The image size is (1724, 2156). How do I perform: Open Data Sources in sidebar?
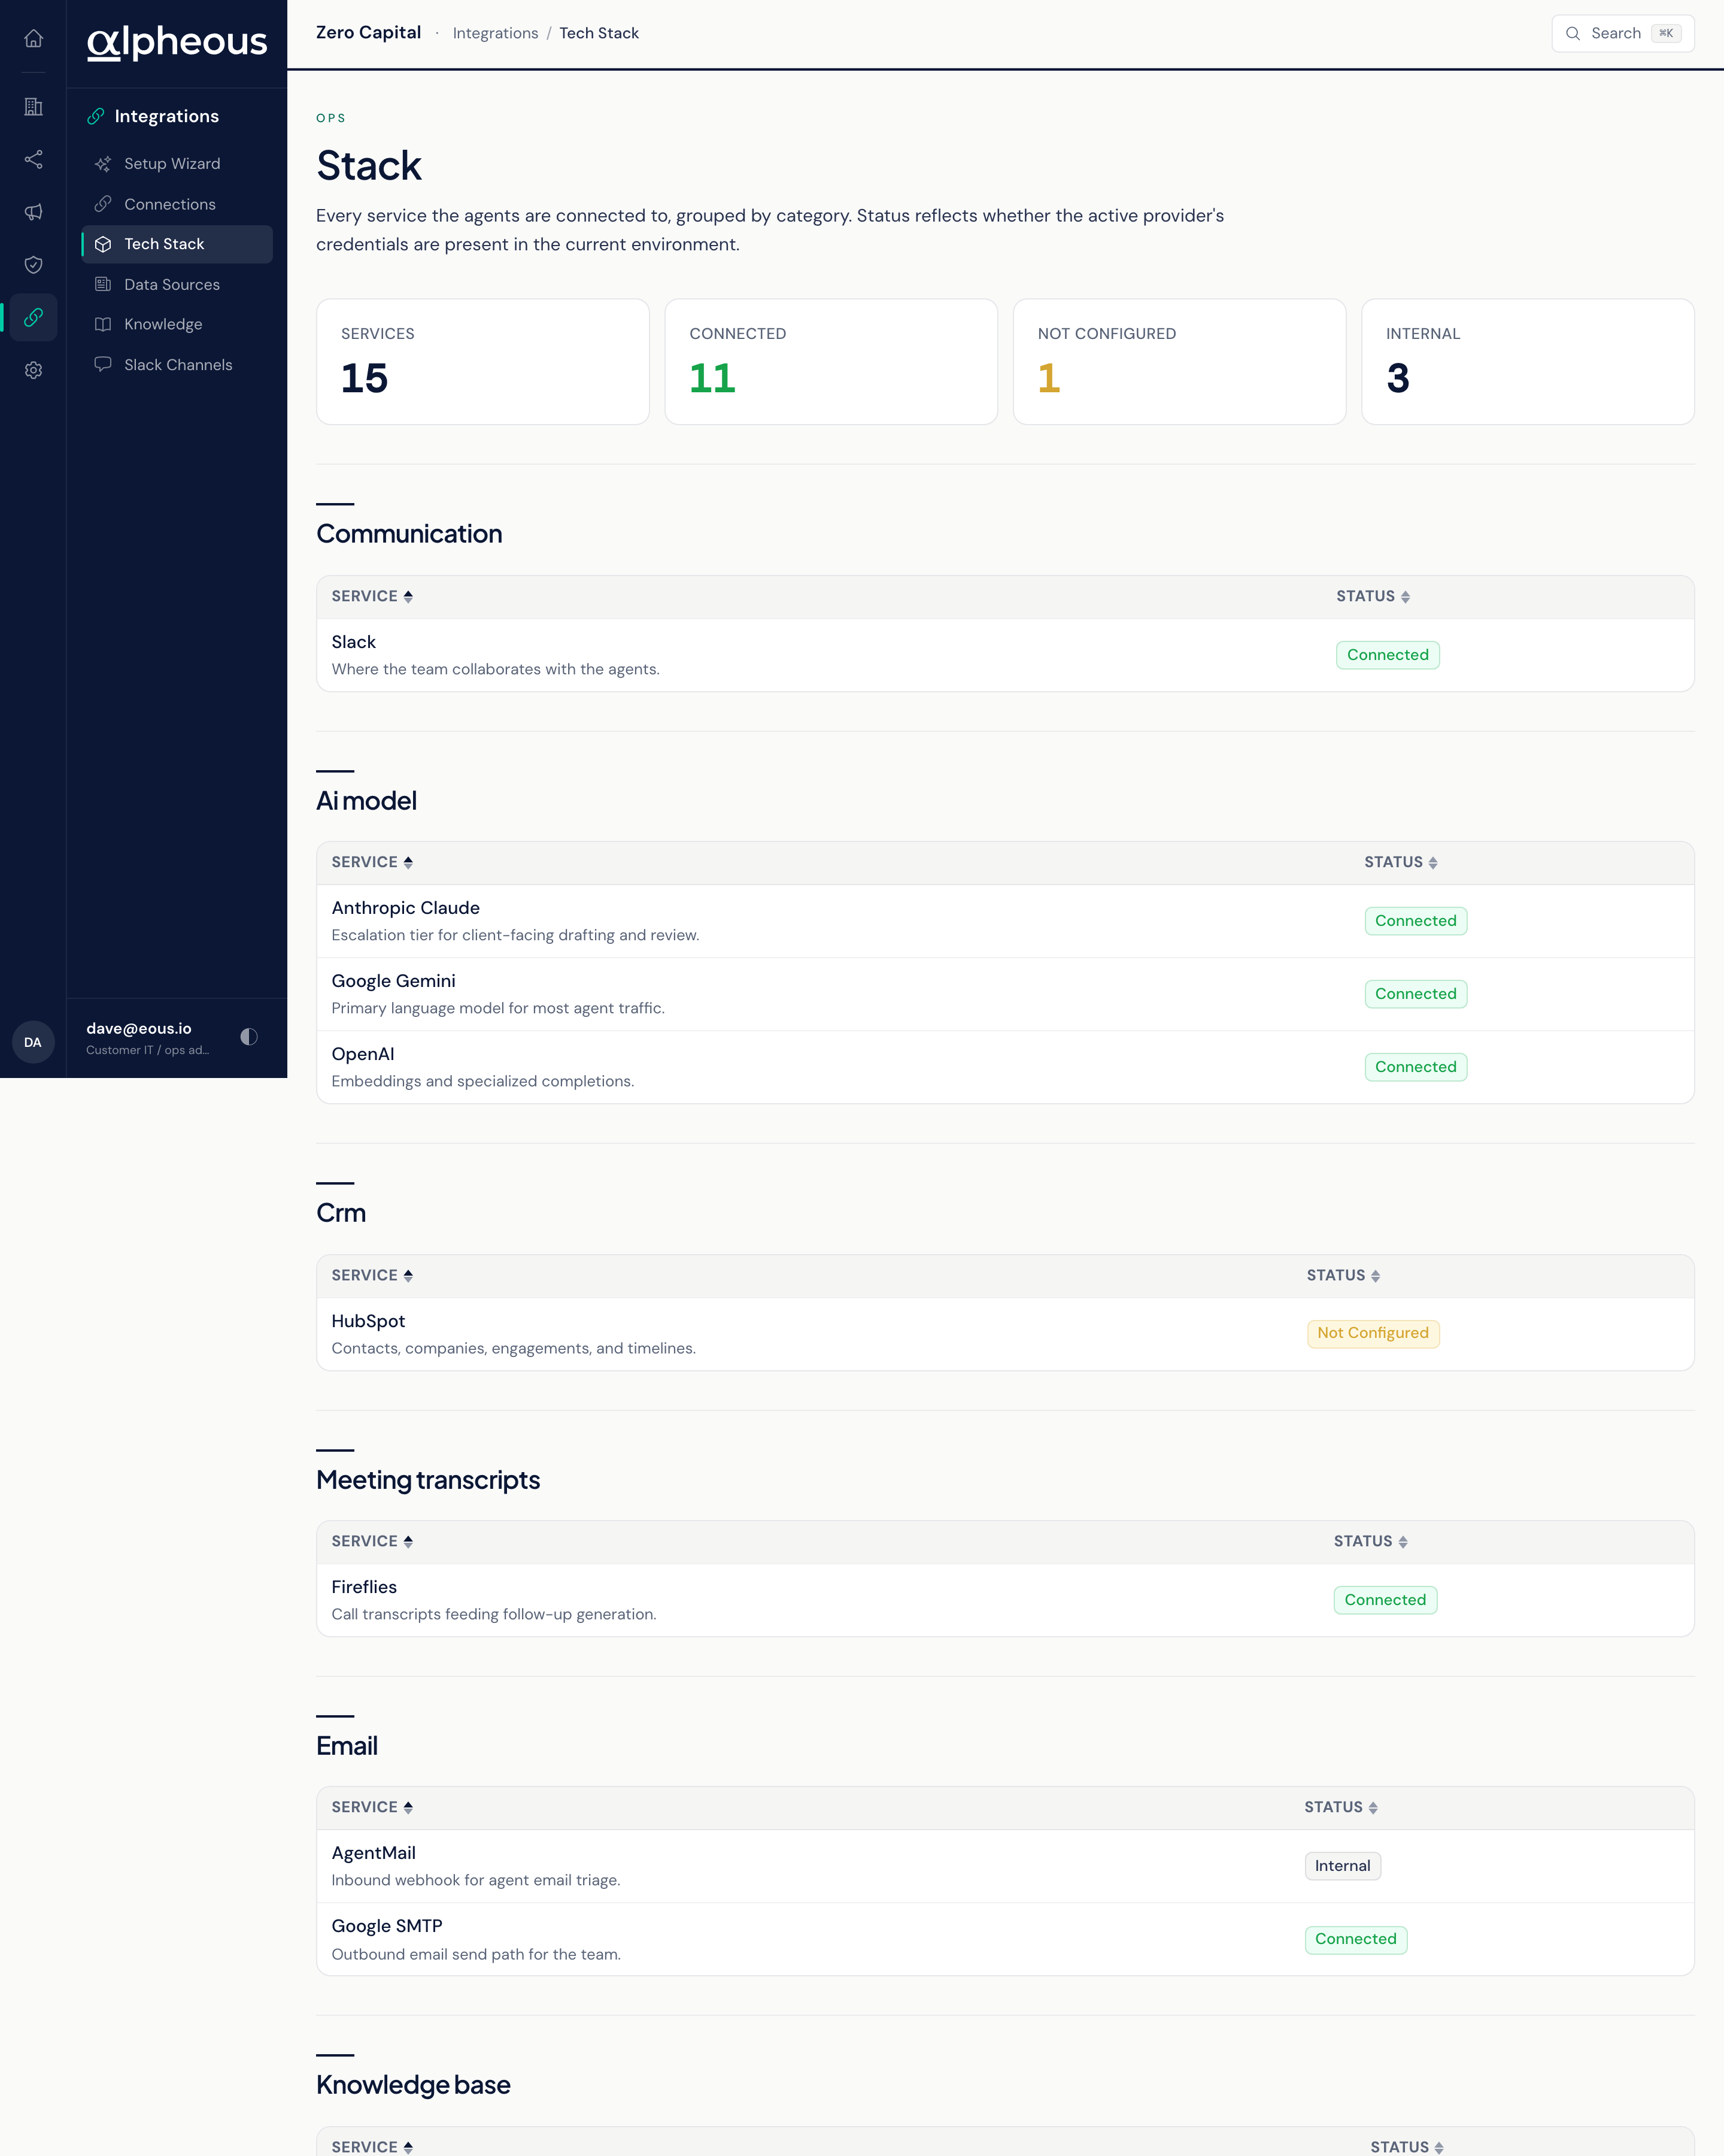coord(177,284)
